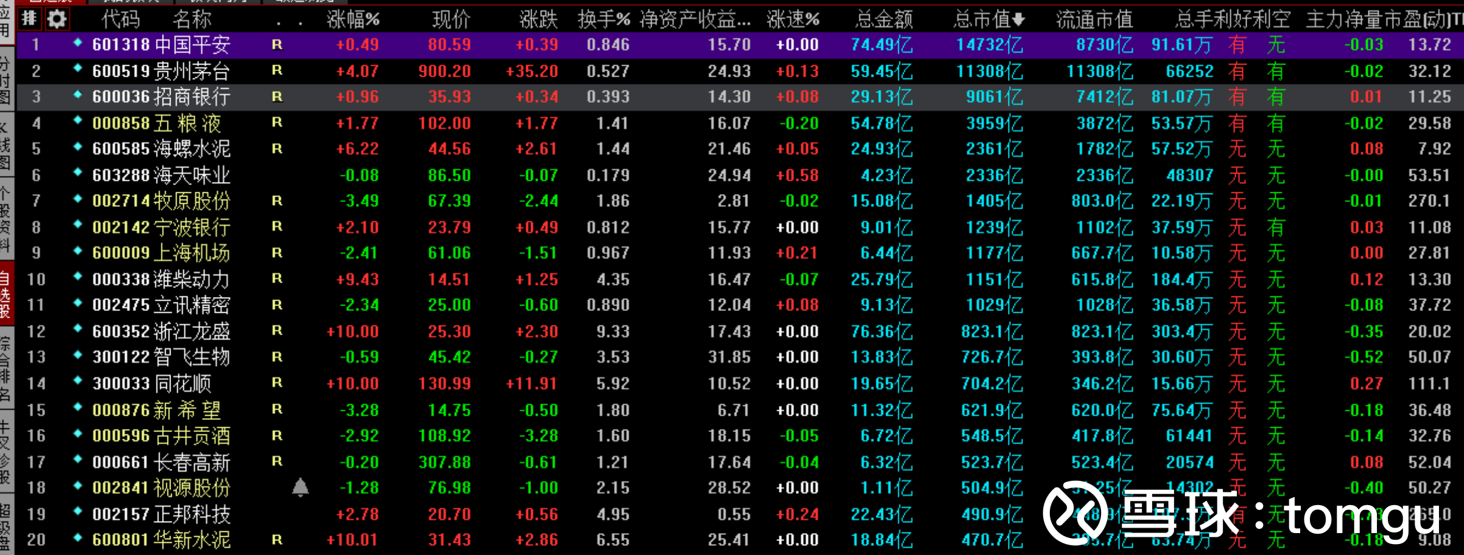This screenshot has height=555, width=1464.
Task: Click P/E value 270.1 of 牧原股份
Action: pos(1429,200)
